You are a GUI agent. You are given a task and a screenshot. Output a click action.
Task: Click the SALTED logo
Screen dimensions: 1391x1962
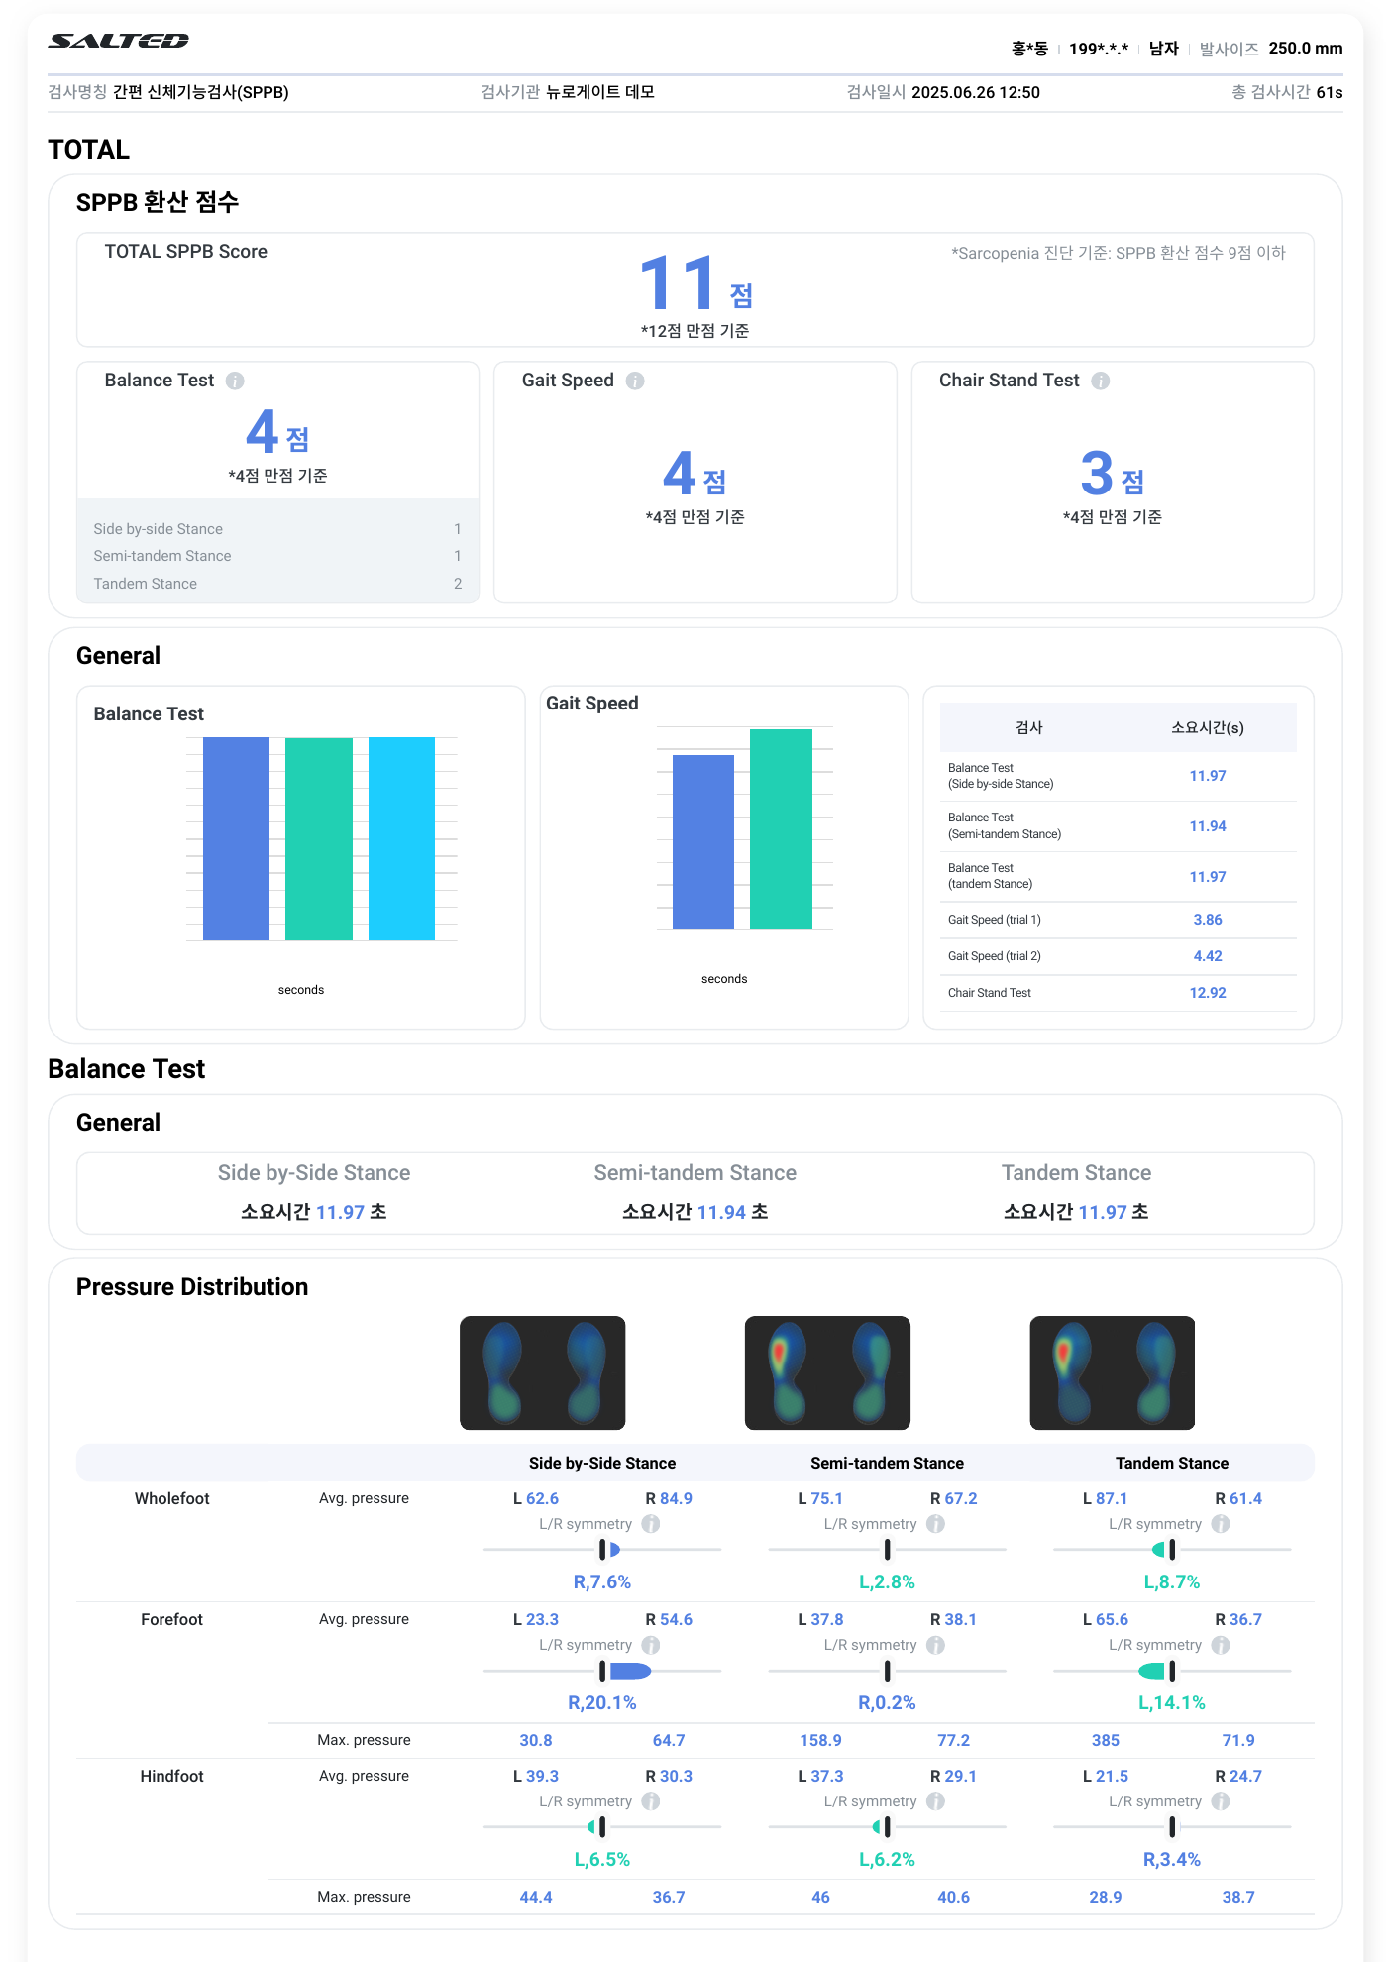119,41
